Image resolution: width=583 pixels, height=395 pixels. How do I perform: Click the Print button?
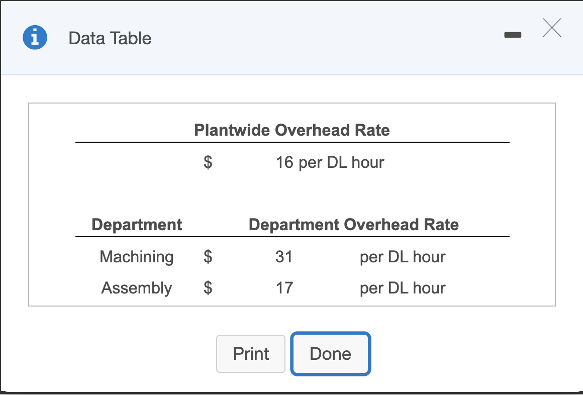coord(250,354)
